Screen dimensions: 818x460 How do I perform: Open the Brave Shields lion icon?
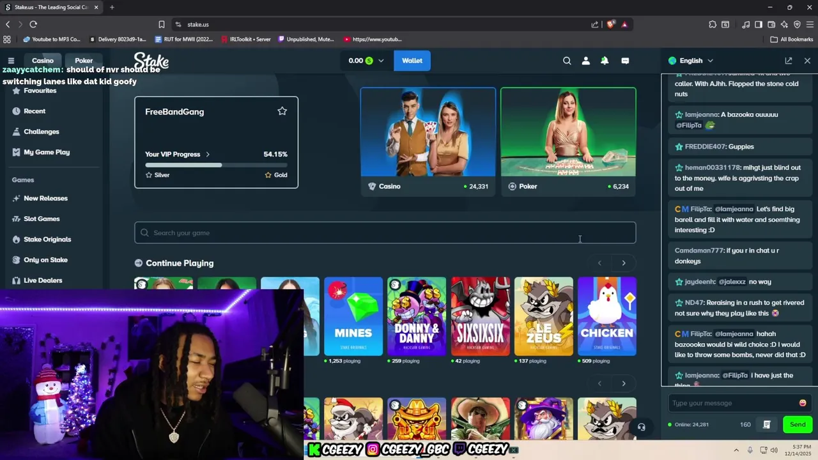point(610,24)
